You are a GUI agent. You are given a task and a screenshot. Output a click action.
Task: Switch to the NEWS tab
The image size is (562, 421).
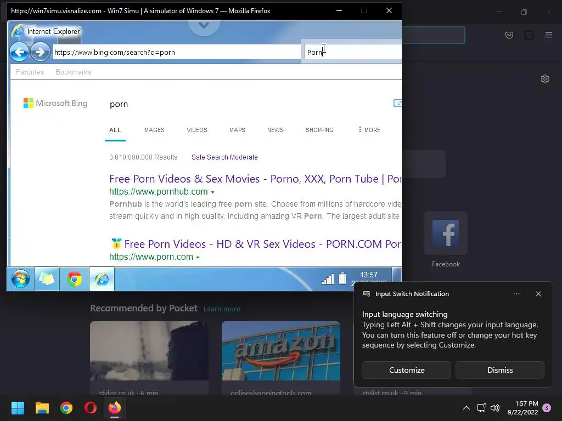276,130
